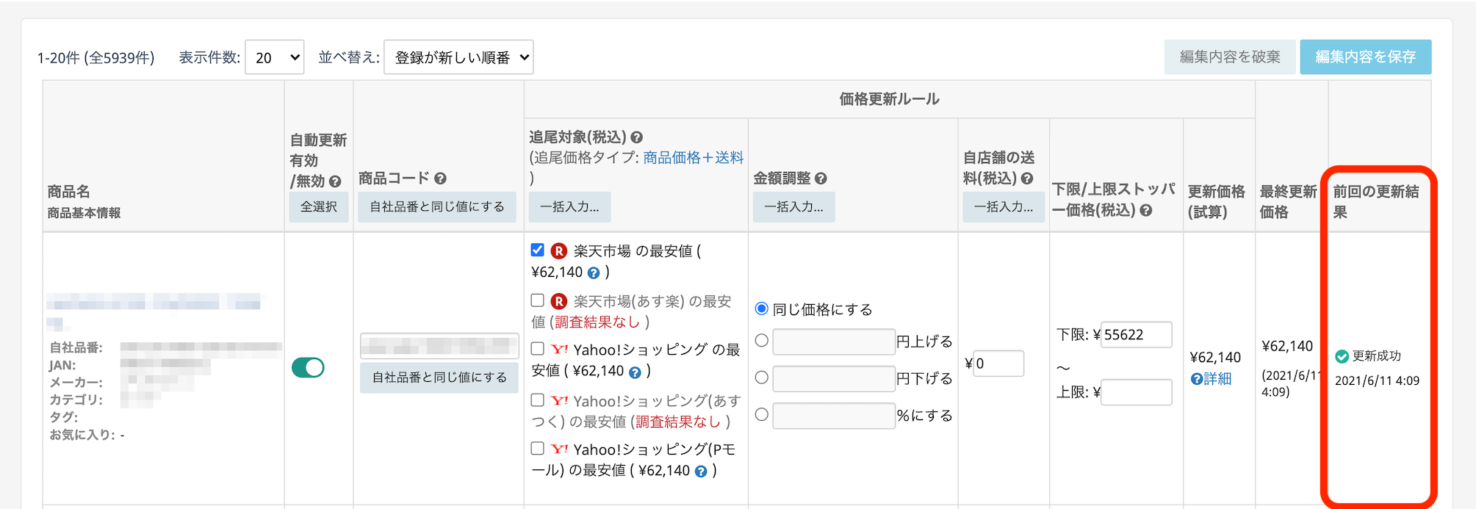Click help icon beside 自動更新有効/無効 header
1476x509 pixels.
pos(335,181)
